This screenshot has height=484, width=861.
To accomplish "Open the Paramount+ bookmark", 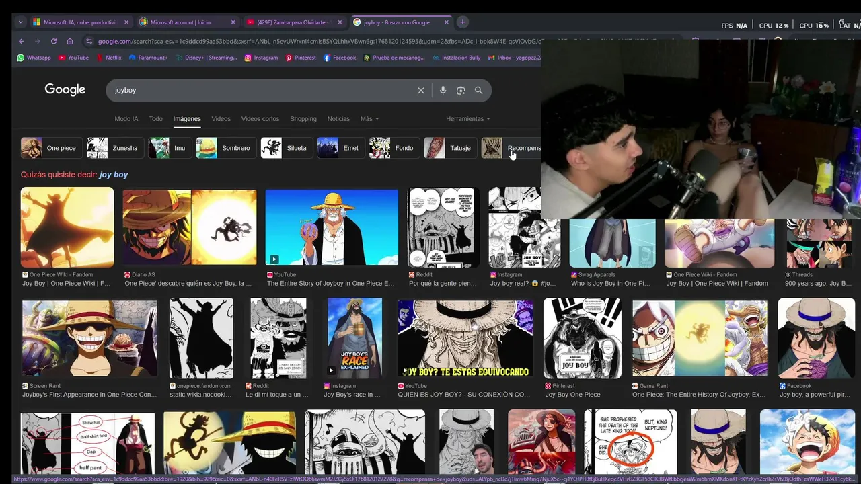I will pos(149,58).
